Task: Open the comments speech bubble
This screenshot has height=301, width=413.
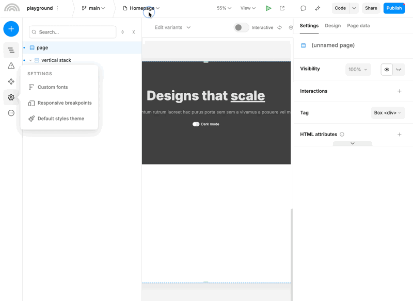Action: click(304, 8)
